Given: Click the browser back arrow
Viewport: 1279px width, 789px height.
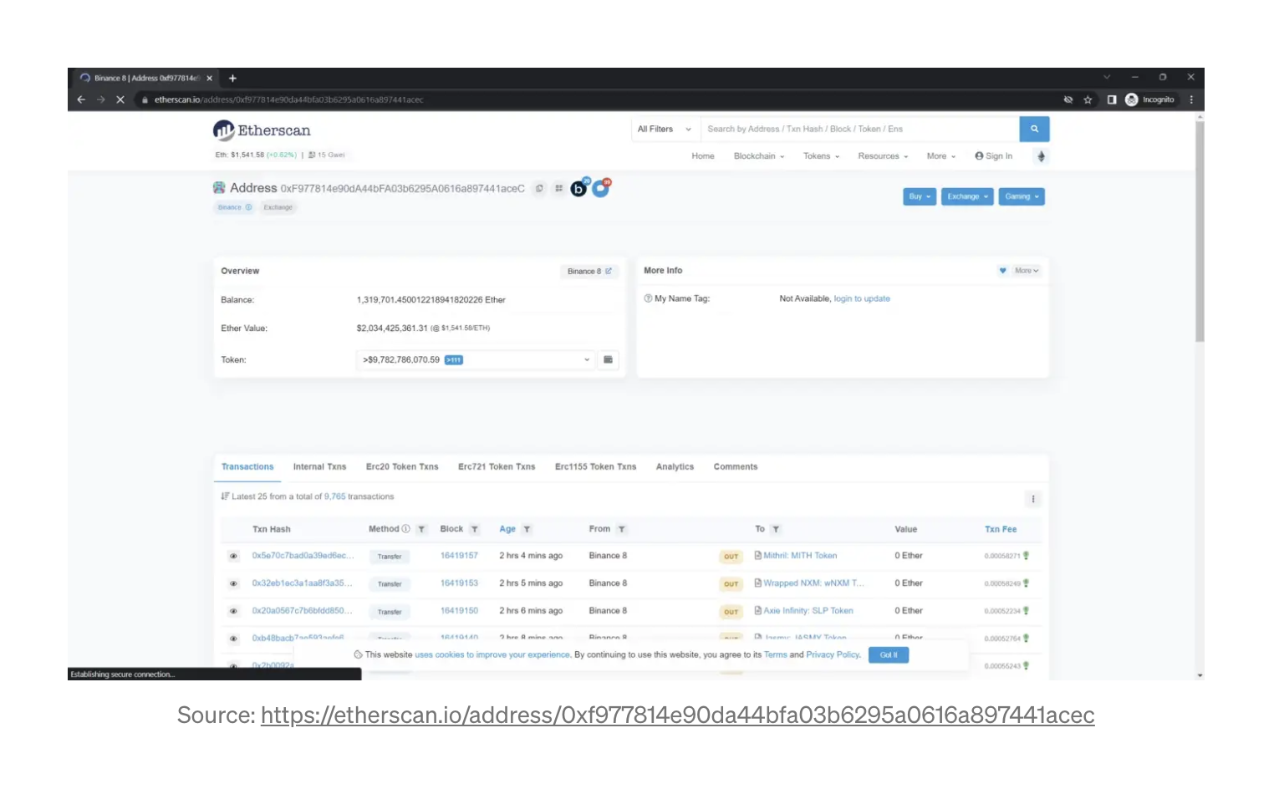Looking at the screenshot, I should tap(81, 99).
